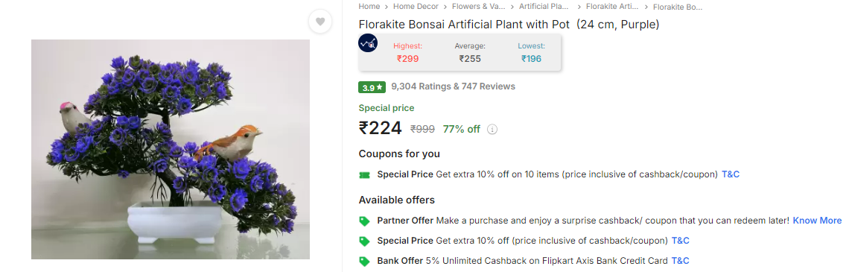849x272 pixels.
Task: Select the Florakite Arti... breadcrumb
Action: coord(612,7)
